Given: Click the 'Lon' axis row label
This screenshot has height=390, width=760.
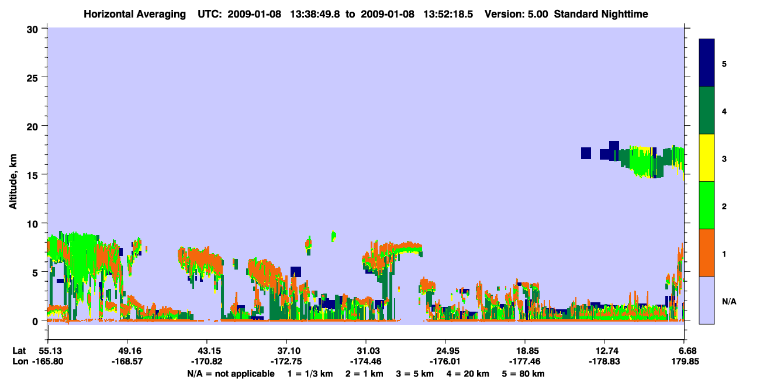Looking at the screenshot, I should coord(19,361).
